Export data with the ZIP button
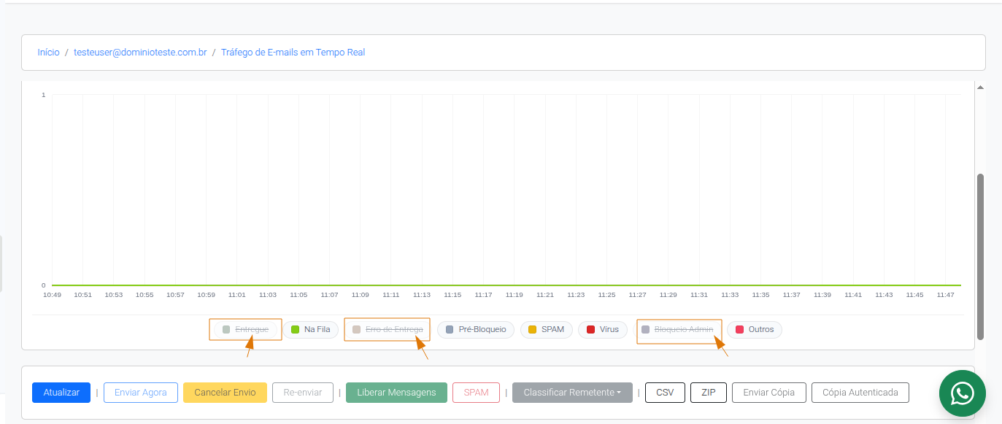The width and height of the screenshot is (1002, 424). [x=709, y=393]
